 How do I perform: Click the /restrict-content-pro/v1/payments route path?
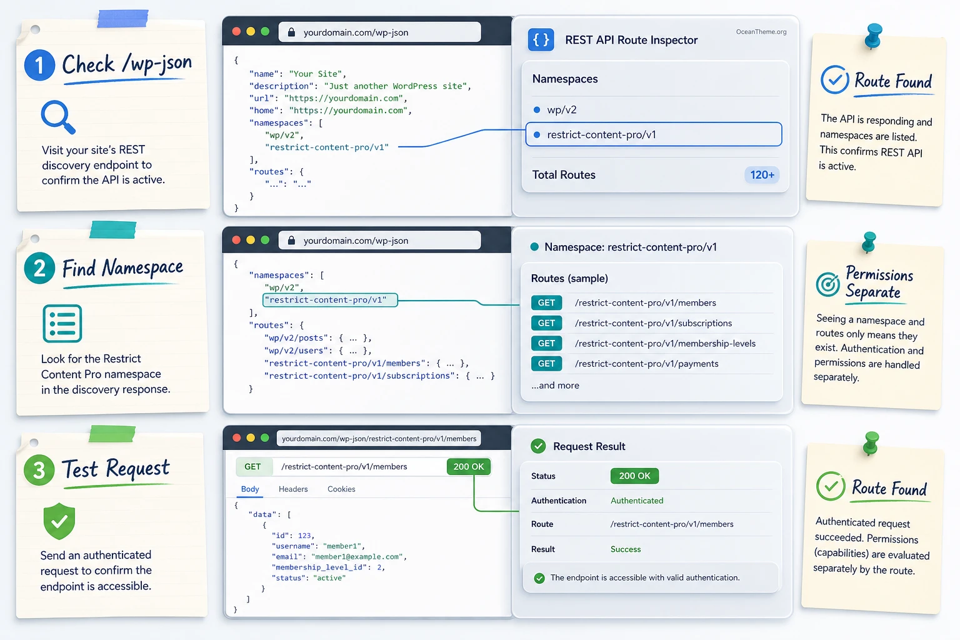coord(646,364)
